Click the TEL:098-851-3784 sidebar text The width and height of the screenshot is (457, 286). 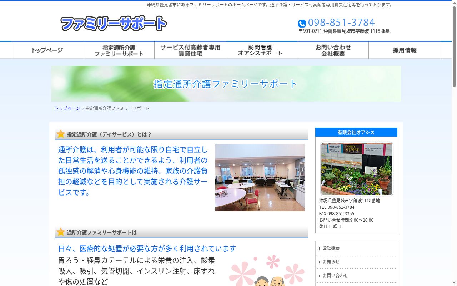pos(337,207)
